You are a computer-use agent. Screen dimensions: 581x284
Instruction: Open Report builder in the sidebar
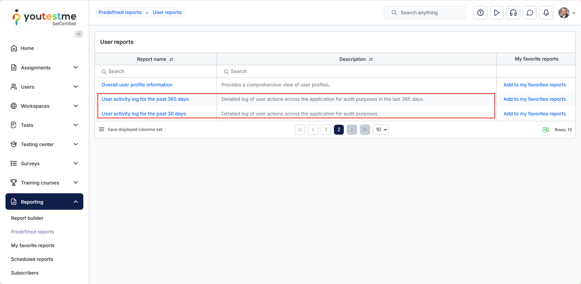[27, 218]
